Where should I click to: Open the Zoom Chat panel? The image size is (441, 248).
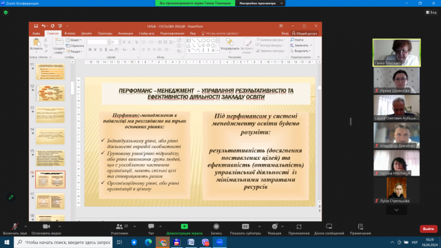point(151,227)
